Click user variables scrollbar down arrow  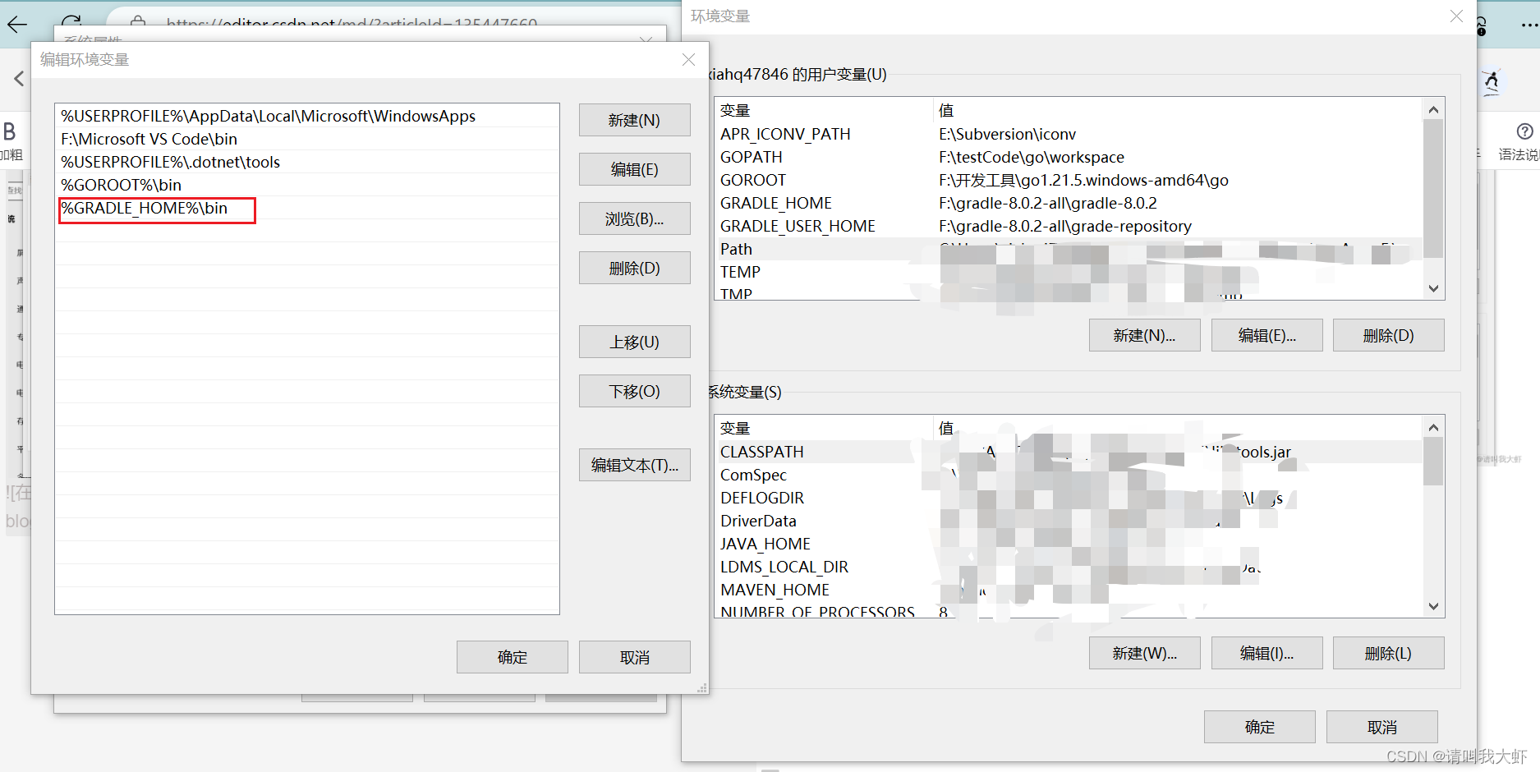point(1433,288)
